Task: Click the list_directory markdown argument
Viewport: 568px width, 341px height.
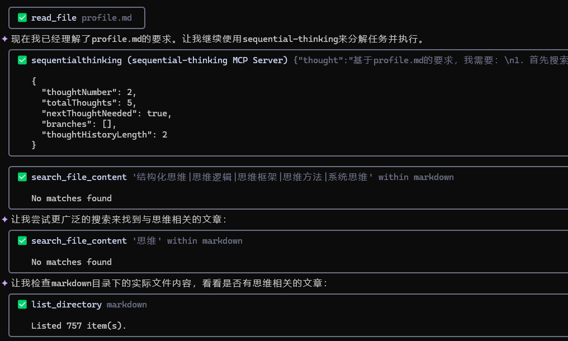Action: [x=127, y=305]
